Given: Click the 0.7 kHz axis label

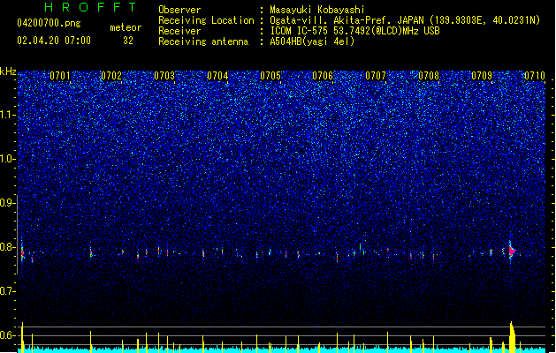Looking at the screenshot, I should tap(8, 291).
